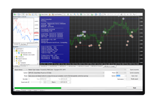
Task: Click the New Order button
Action: [x=43, y=14]
